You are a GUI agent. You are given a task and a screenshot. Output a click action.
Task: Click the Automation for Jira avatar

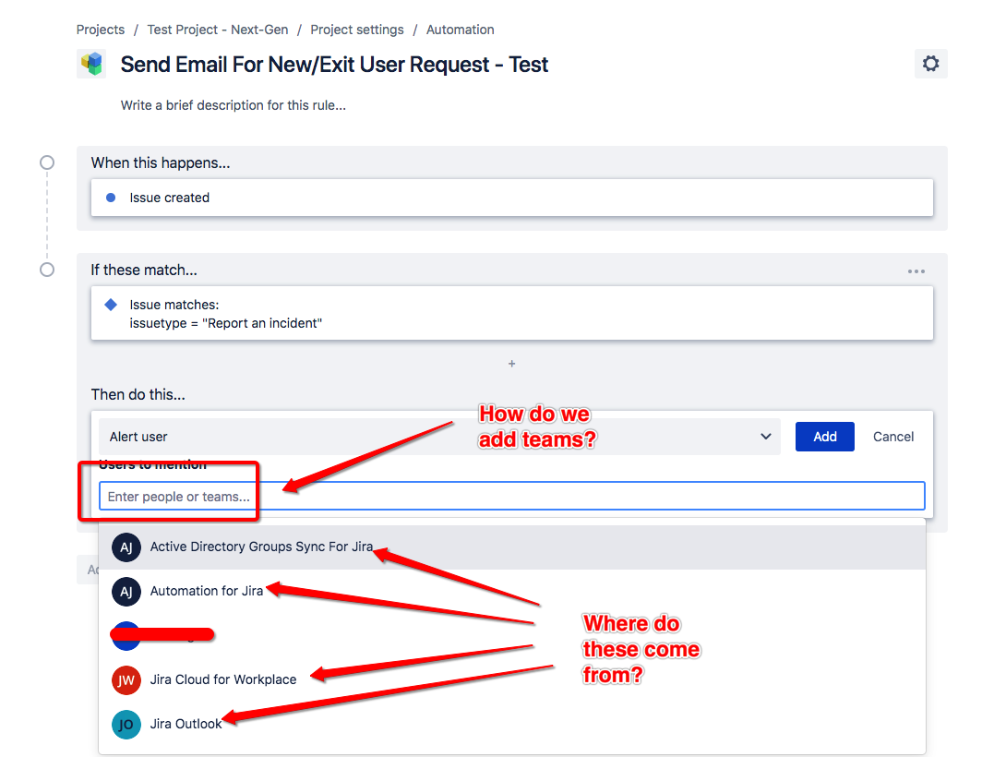(x=126, y=592)
